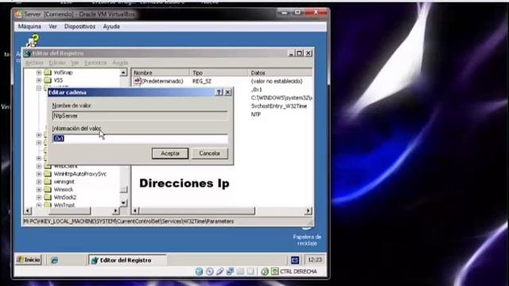Click the Internet Explorer quick launch icon
The height and width of the screenshot is (286, 509).
(x=54, y=260)
